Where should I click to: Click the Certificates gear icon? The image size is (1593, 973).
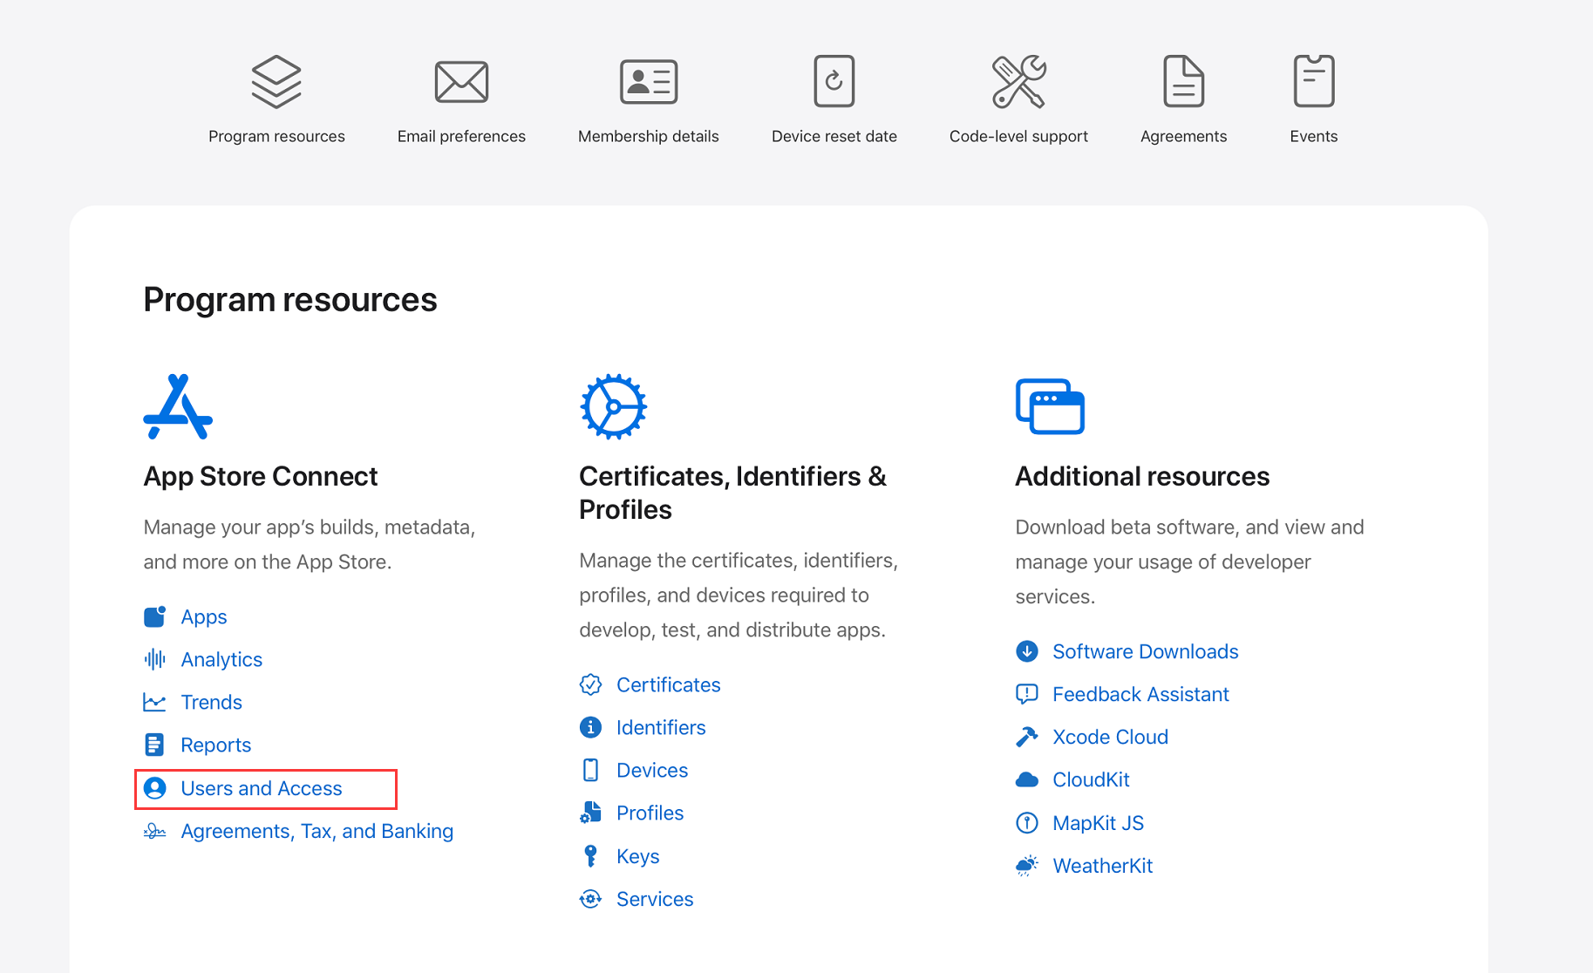click(x=613, y=406)
